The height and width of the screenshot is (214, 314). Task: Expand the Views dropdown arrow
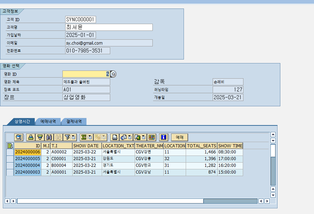click(130, 137)
